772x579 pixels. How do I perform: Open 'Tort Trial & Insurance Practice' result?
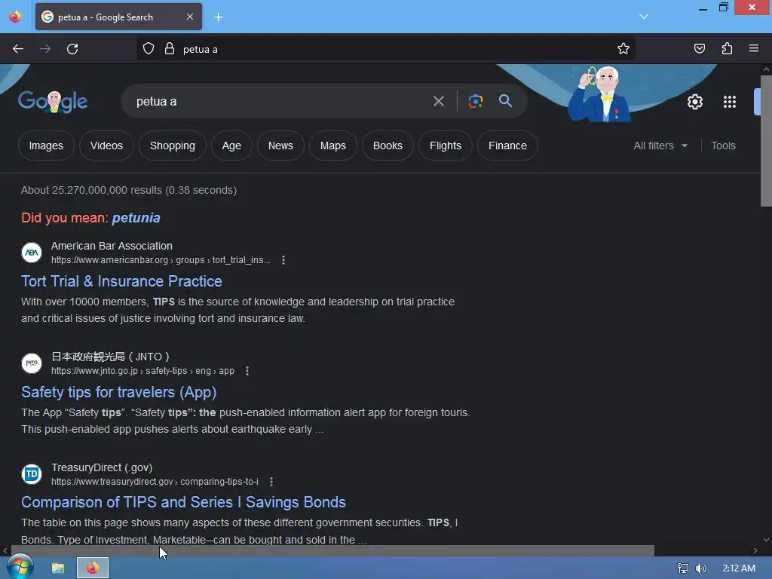[x=121, y=281]
